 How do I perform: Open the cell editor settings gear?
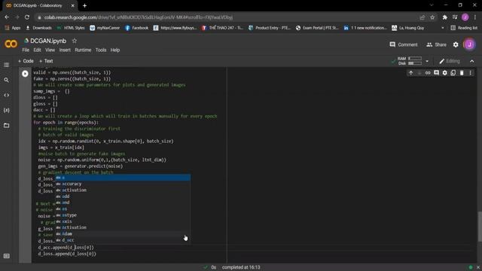445,73
